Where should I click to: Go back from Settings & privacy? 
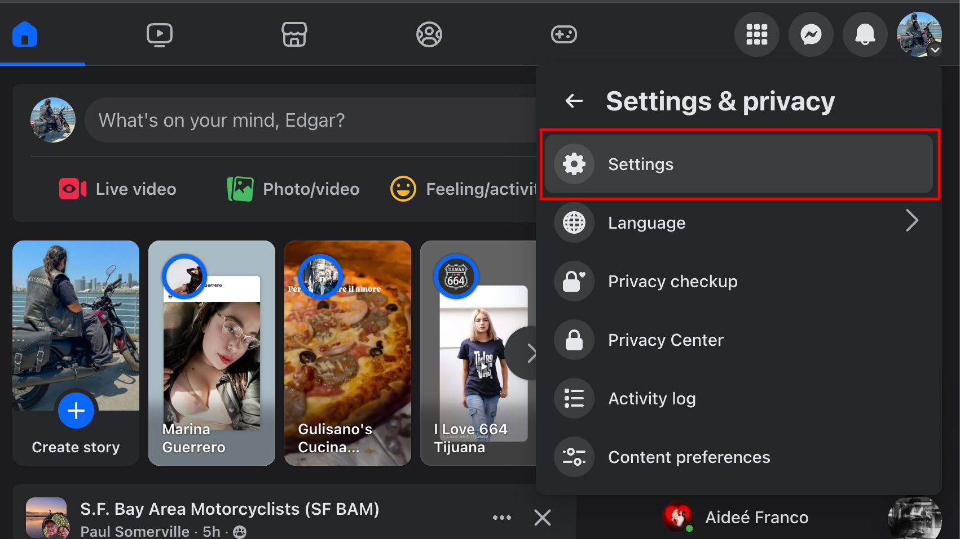click(x=574, y=101)
